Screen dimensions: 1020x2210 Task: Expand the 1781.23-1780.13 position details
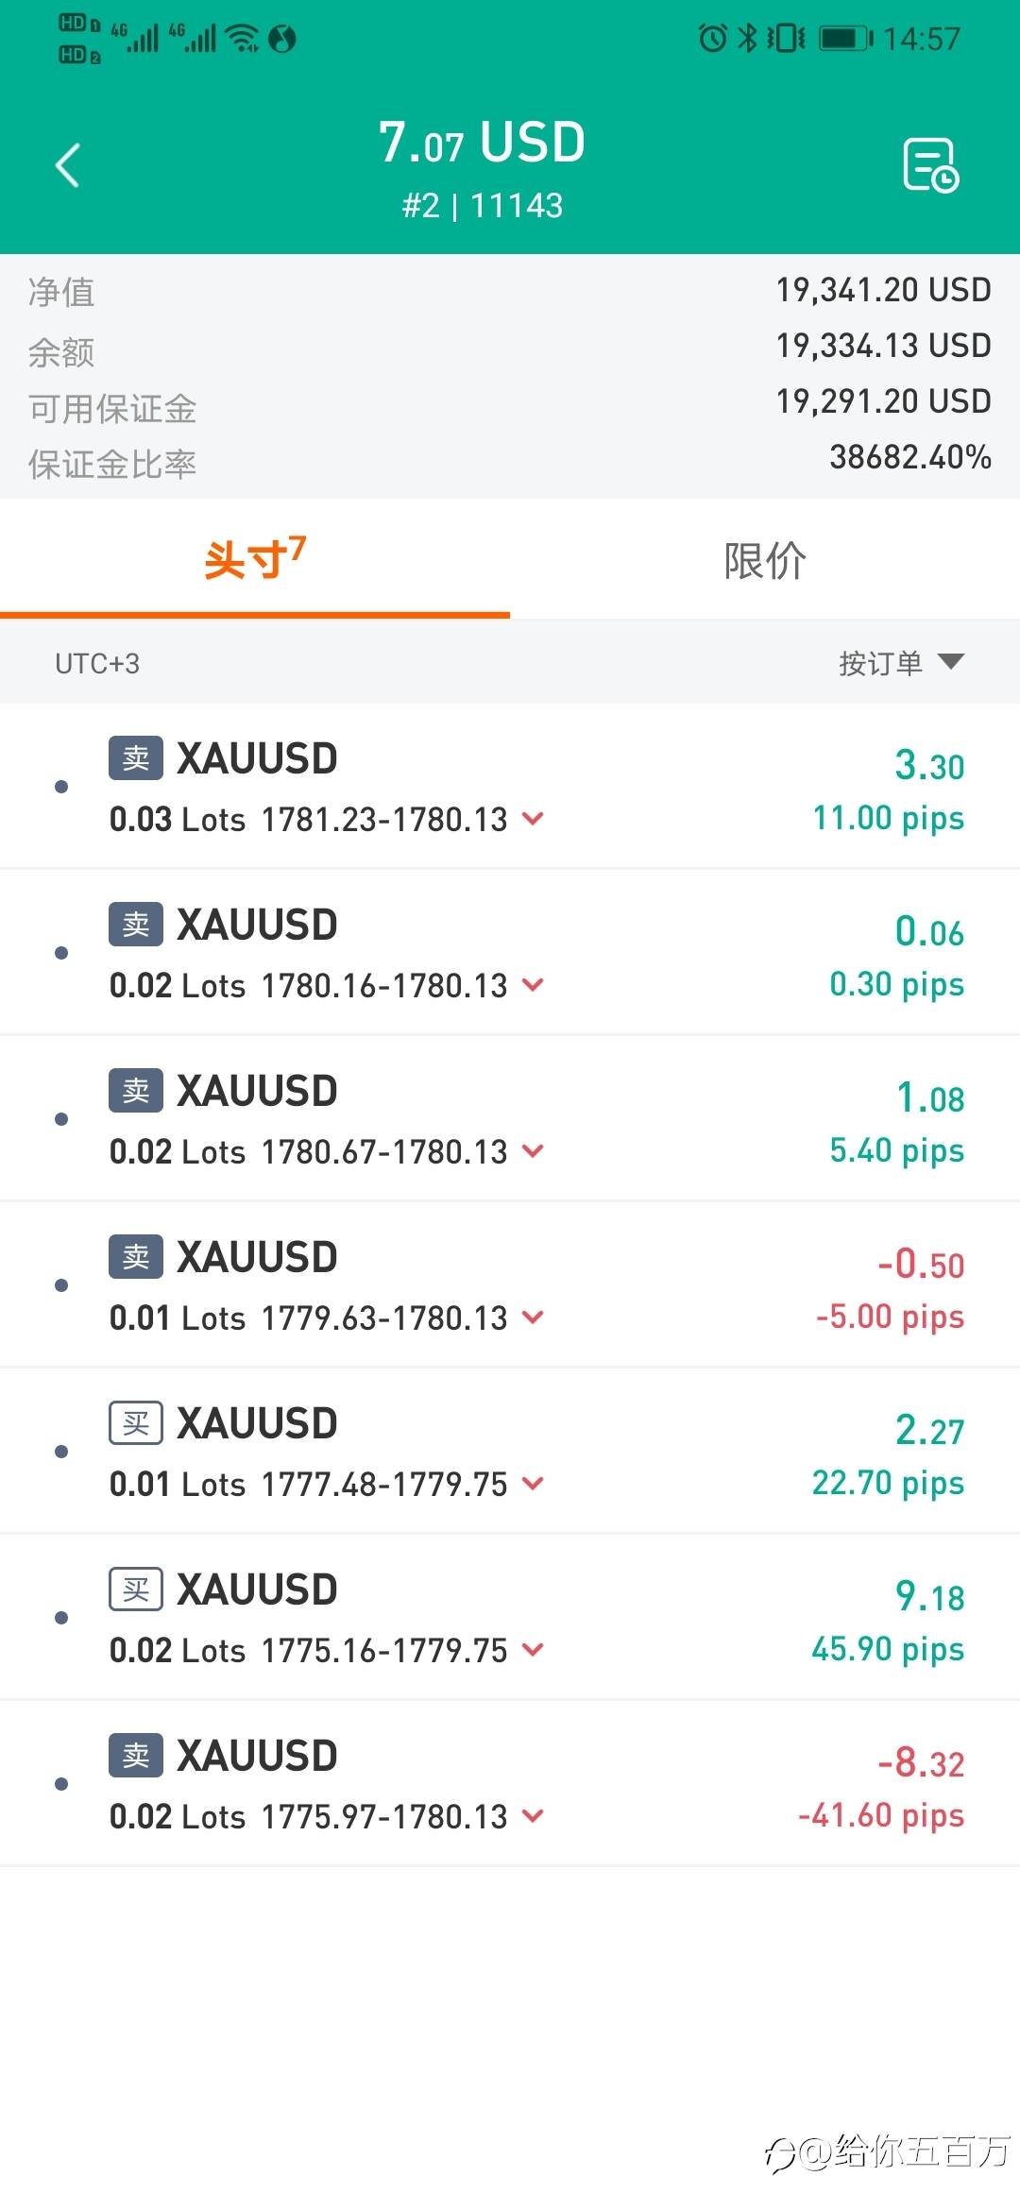(534, 819)
